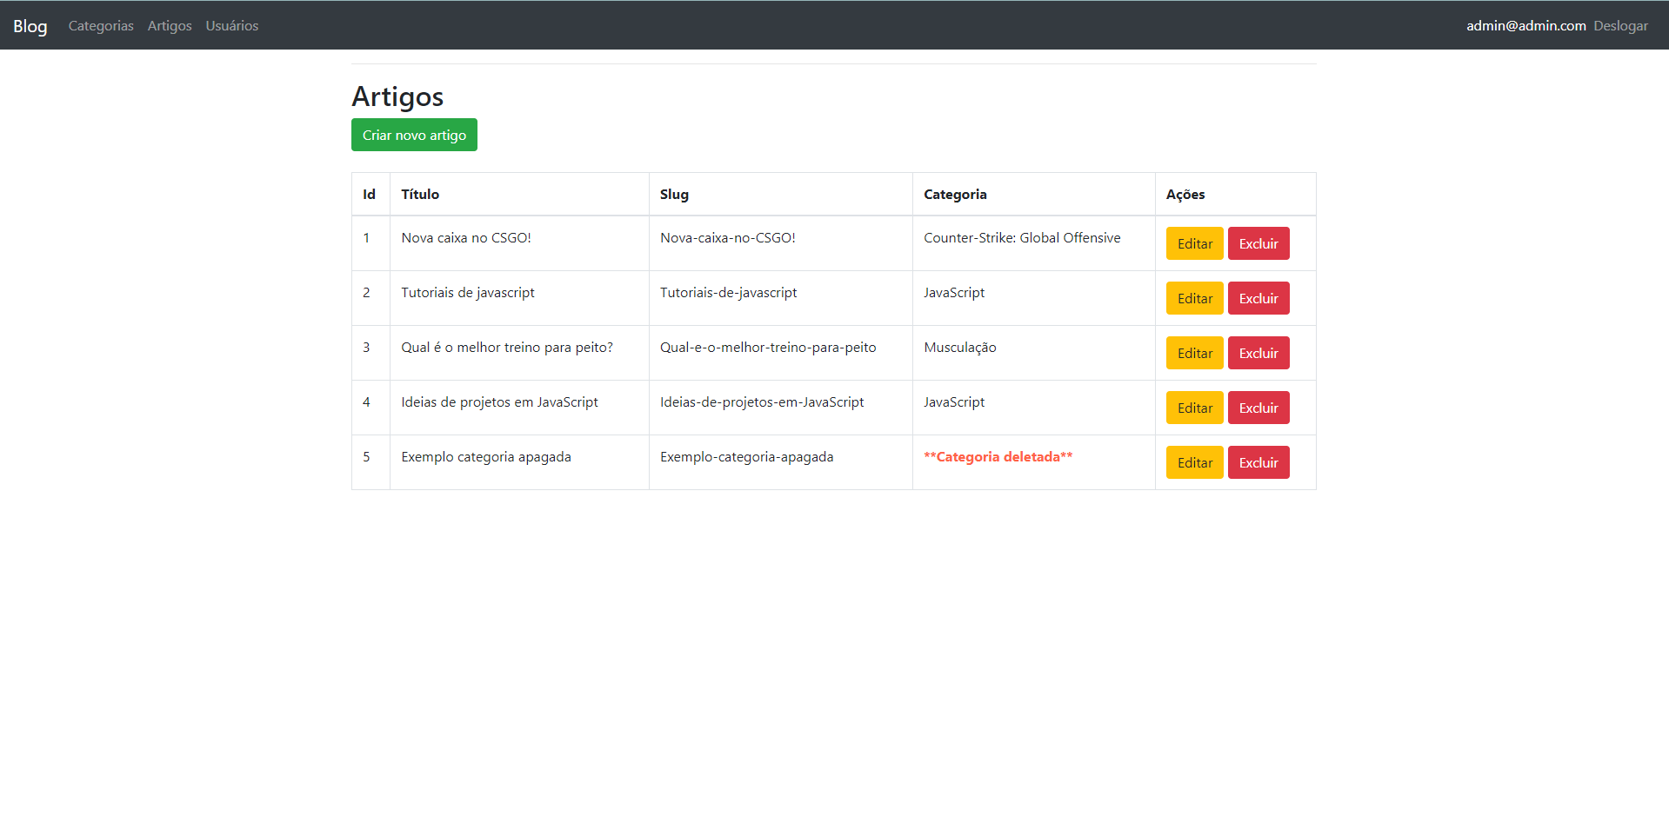Click Deslogar to log out
Image resolution: width=1669 pixels, height=836 pixels.
pyautogui.click(x=1619, y=25)
